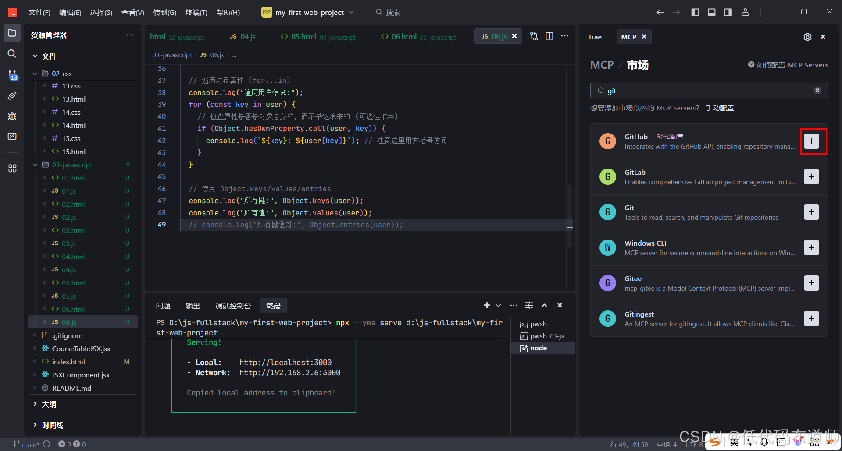842x451 pixels.
Task: Toggle the bottom panel layout icon
Action: click(x=712, y=12)
